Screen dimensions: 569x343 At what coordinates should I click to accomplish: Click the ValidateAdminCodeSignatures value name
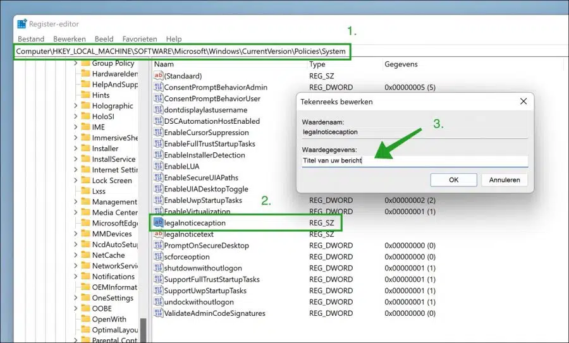pyautogui.click(x=214, y=313)
